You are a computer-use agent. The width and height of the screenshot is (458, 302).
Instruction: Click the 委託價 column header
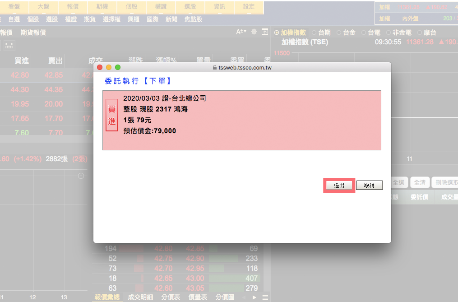420,197
